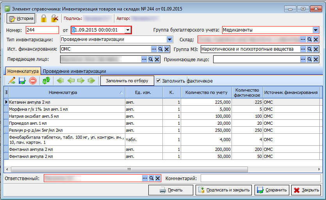This screenshot has height=200, width=326.
Task: Clear the Ответственный field
Action: pyautogui.click(x=158, y=178)
